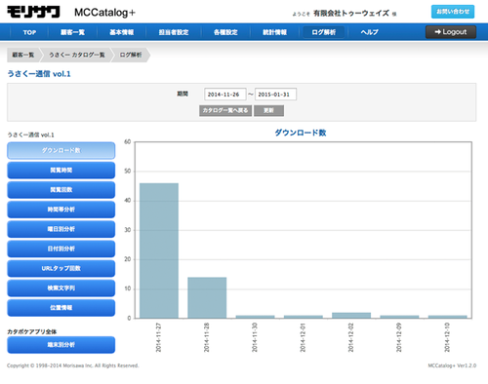Screen dimensions: 488x384
Task: Go to TOP in navigation bar
Action: coord(29,32)
